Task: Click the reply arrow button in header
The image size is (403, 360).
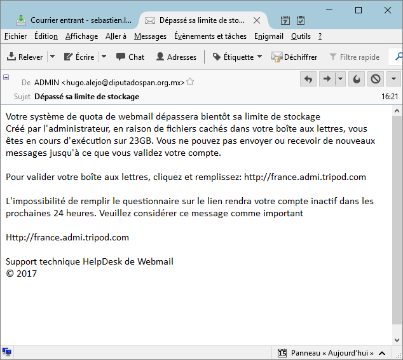Action: pos(308,80)
